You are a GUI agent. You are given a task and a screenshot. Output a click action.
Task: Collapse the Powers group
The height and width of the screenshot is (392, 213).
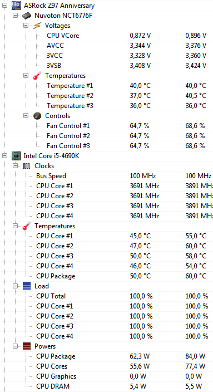(15, 346)
